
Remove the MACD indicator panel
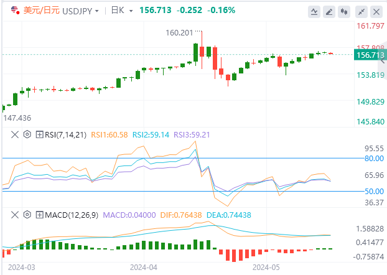15,215
